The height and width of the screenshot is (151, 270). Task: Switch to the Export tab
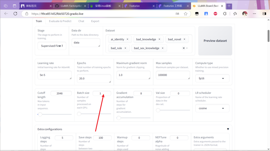click(95, 21)
